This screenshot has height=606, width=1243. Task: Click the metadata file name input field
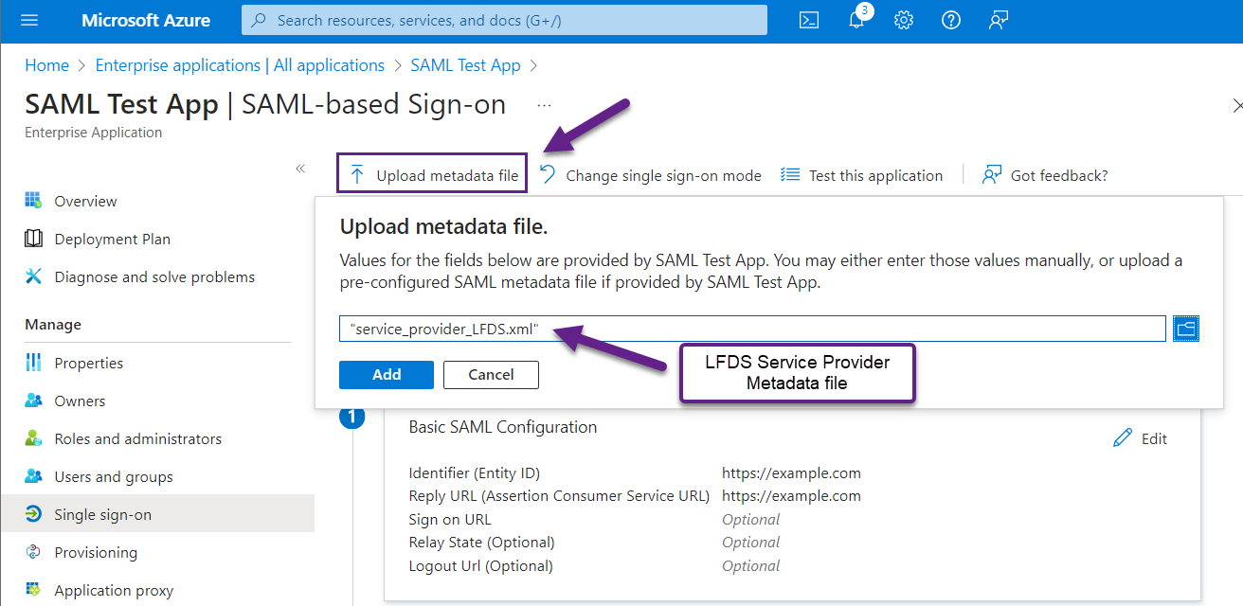(x=752, y=329)
